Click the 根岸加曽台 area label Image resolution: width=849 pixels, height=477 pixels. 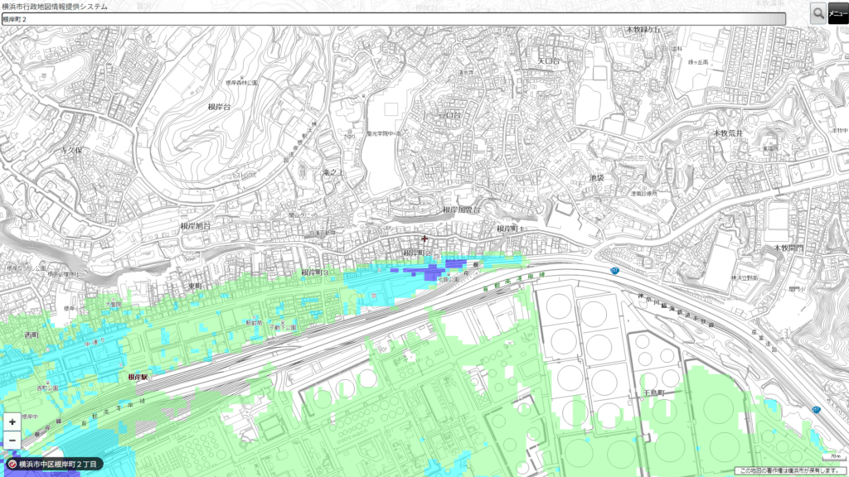(461, 210)
